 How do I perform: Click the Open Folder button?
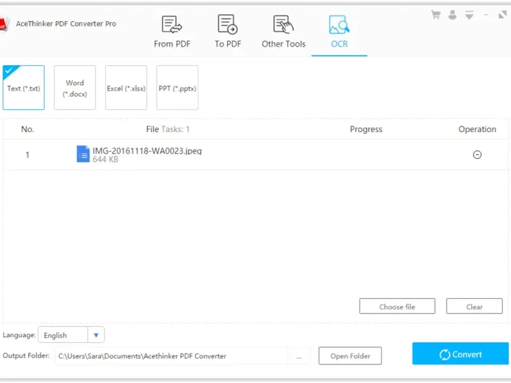pyautogui.click(x=350, y=356)
